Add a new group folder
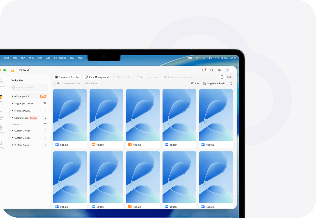This screenshot has height=218, width=316. click(44, 124)
